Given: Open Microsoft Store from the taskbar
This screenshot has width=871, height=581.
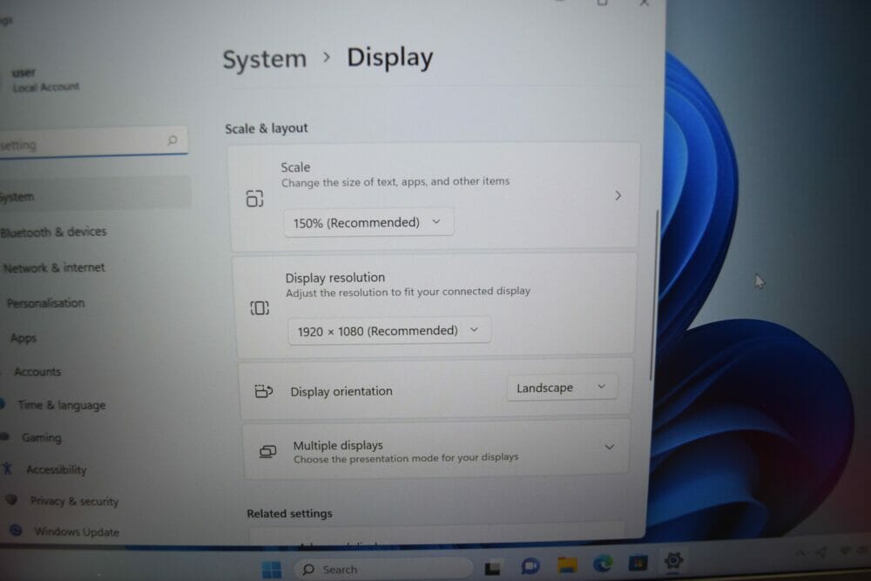Looking at the screenshot, I should coord(638,563).
